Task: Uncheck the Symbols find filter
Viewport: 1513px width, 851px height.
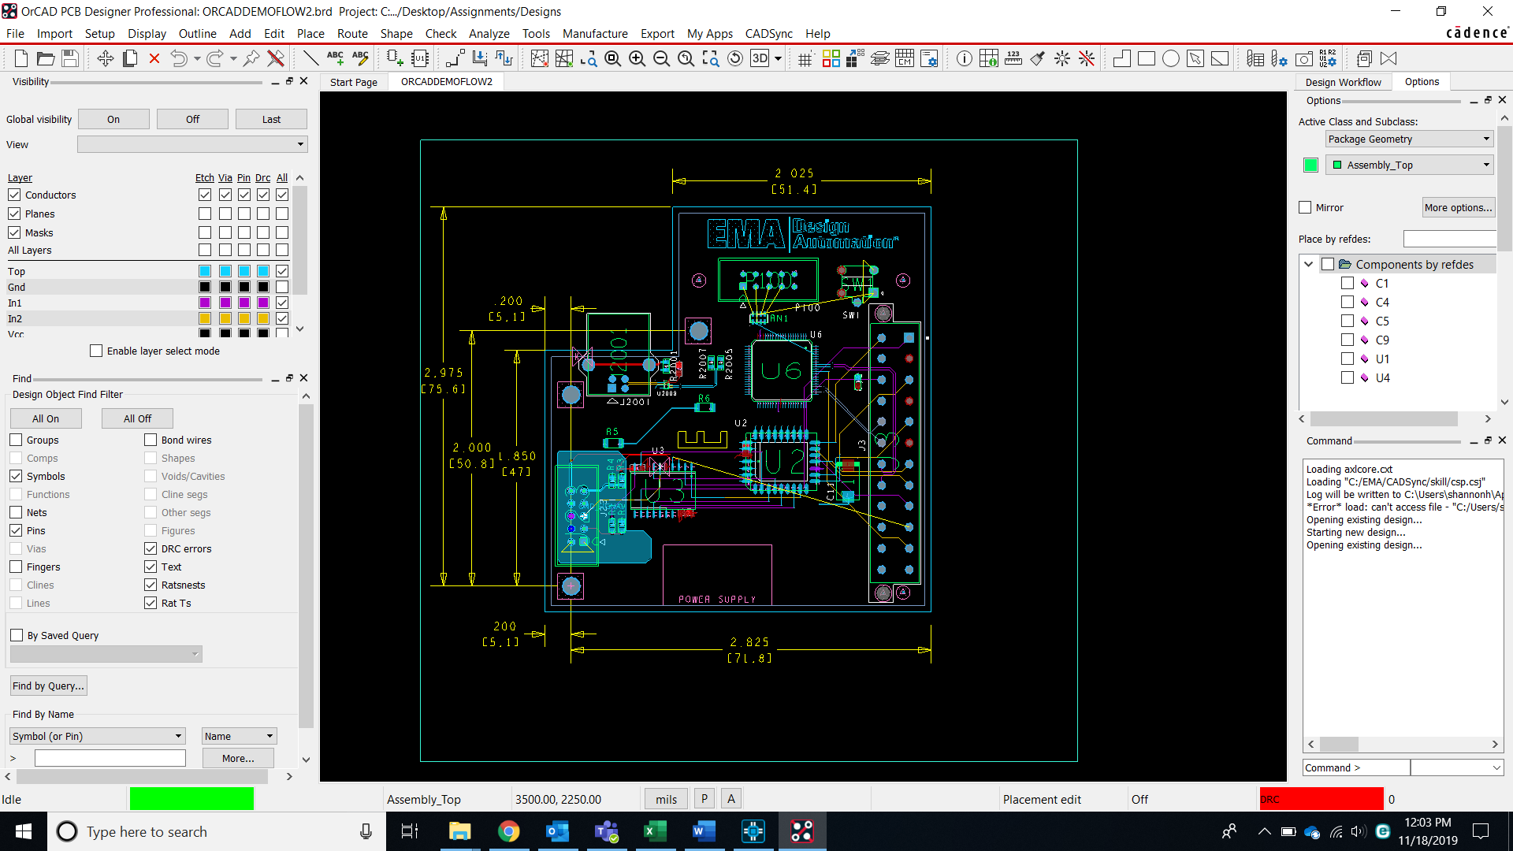Action: (16, 476)
